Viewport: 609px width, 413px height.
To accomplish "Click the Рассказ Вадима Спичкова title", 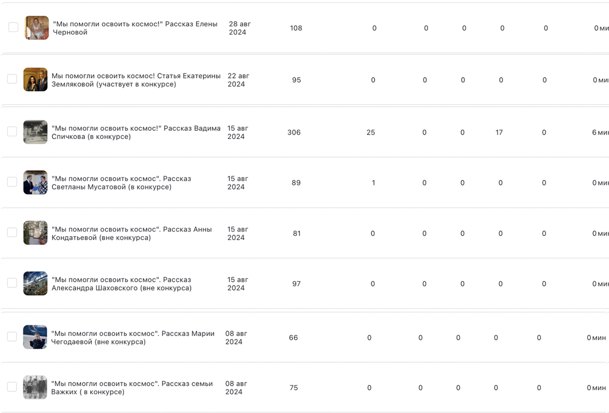I will pyautogui.click(x=136, y=132).
